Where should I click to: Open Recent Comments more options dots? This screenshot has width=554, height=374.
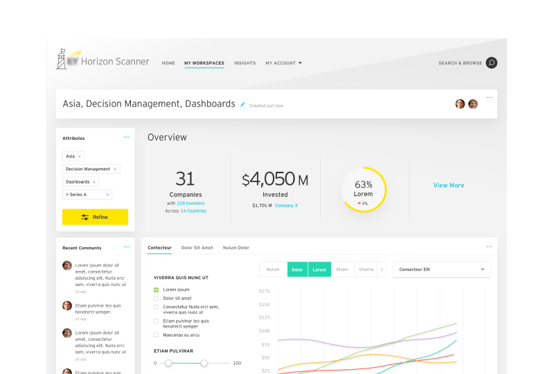[127, 247]
